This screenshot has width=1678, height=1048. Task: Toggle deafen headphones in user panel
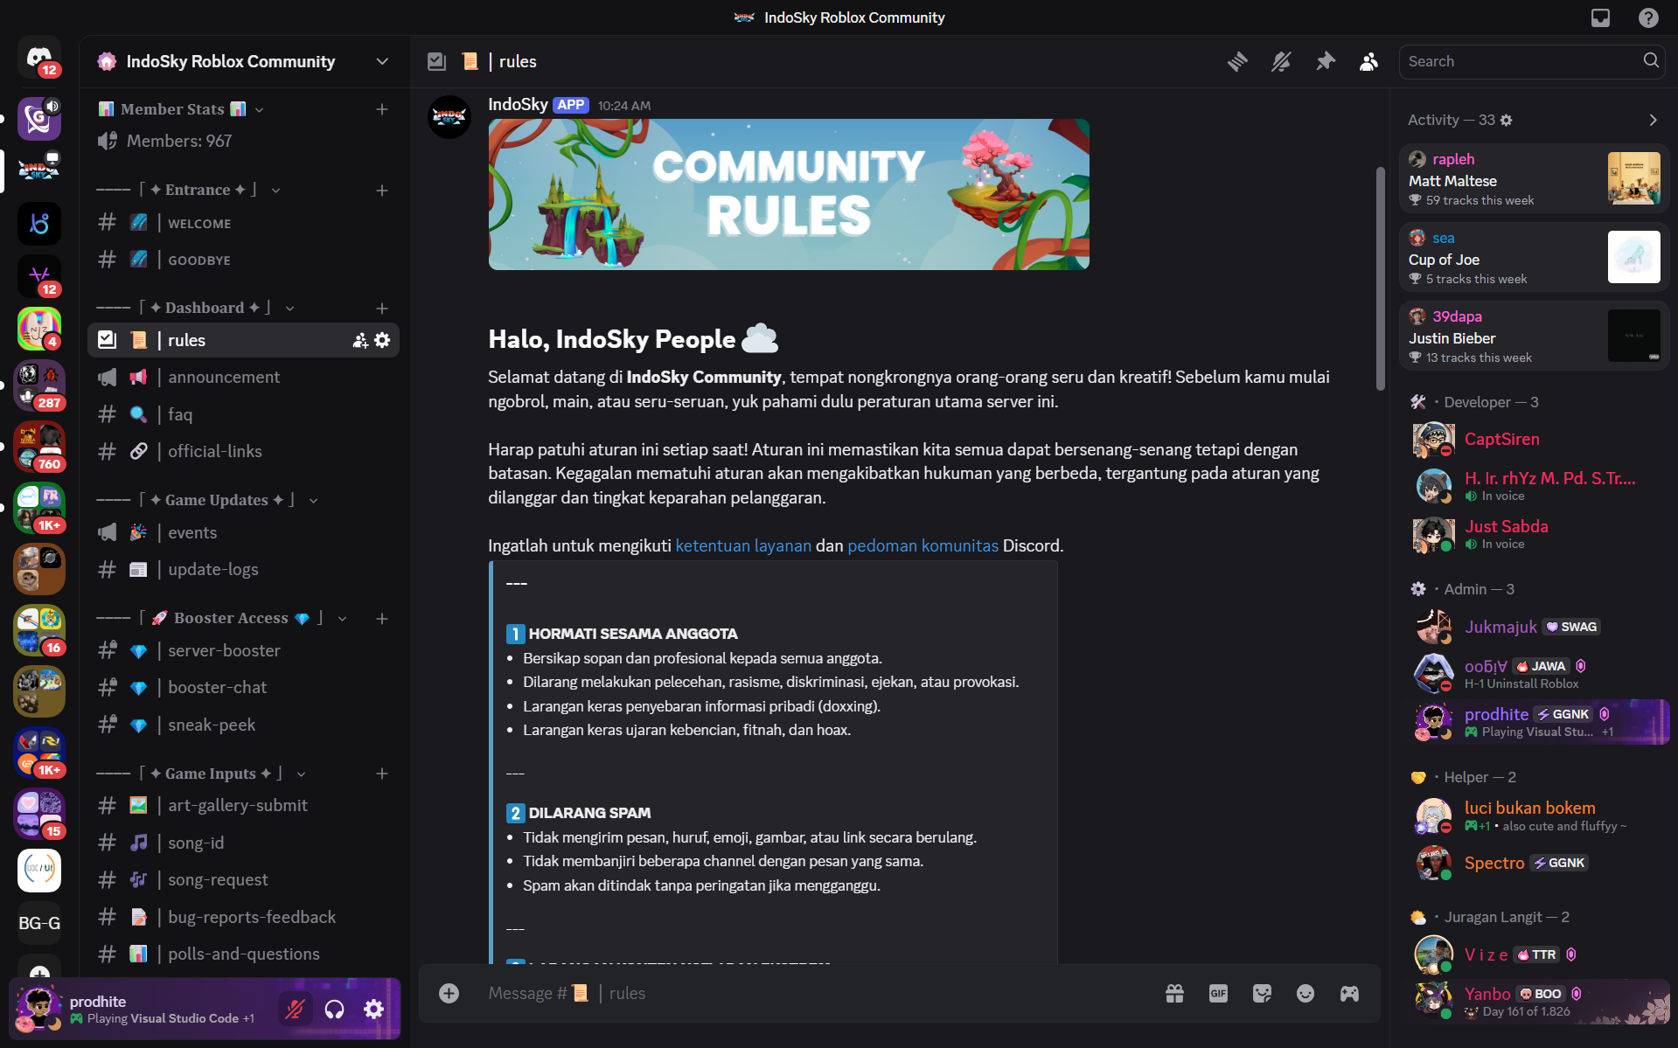(334, 1010)
